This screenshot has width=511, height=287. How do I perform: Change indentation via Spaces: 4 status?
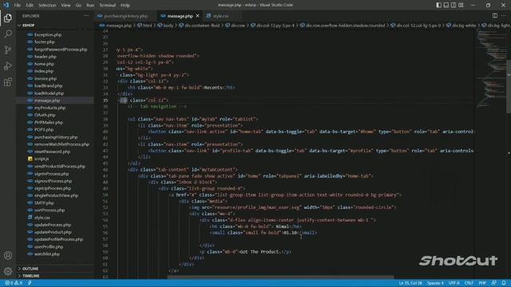pyautogui.click(x=435, y=283)
